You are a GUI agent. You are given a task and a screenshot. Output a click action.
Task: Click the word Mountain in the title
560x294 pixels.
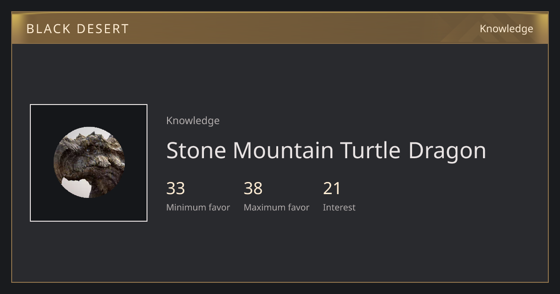pyautogui.click(x=283, y=151)
